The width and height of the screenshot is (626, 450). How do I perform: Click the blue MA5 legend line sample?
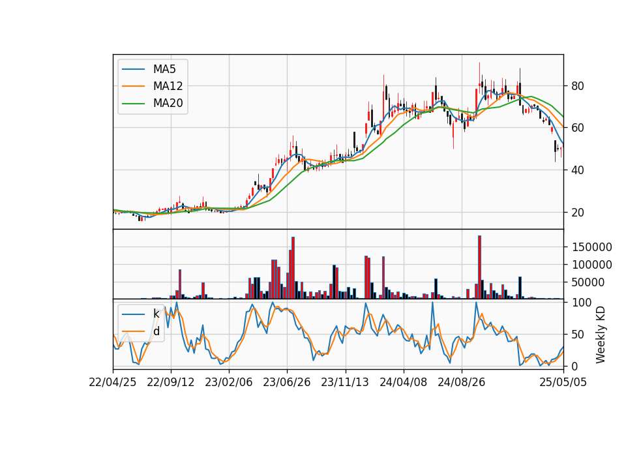pyautogui.click(x=133, y=70)
